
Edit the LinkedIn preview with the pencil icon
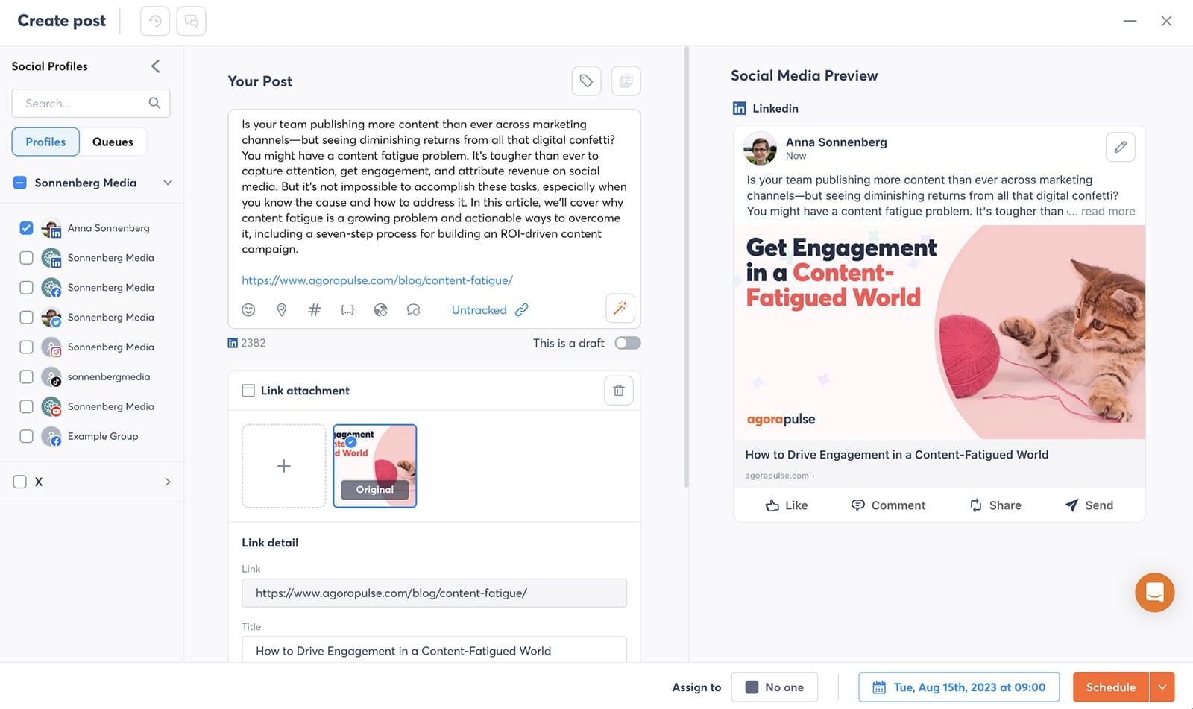(x=1120, y=147)
